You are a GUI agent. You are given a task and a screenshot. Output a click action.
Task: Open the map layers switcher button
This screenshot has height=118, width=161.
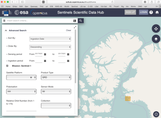156,39
